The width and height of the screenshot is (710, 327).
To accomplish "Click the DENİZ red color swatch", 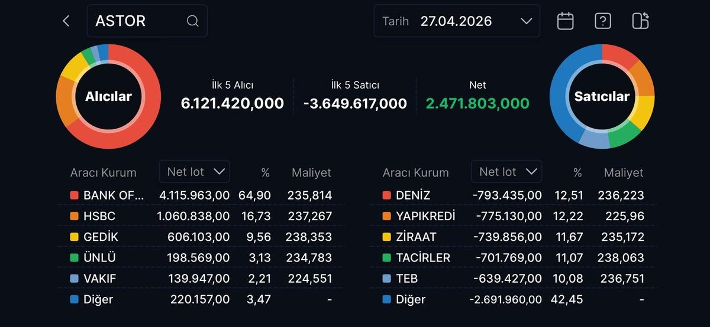I will pyautogui.click(x=387, y=195).
